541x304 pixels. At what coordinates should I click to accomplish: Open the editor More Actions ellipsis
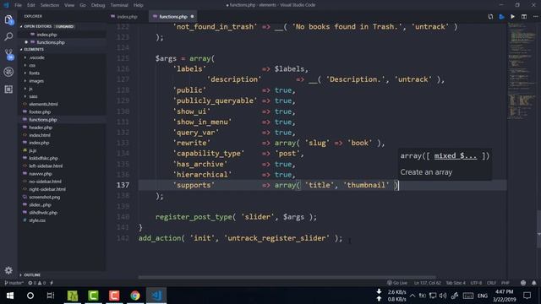tap(535, 17)
